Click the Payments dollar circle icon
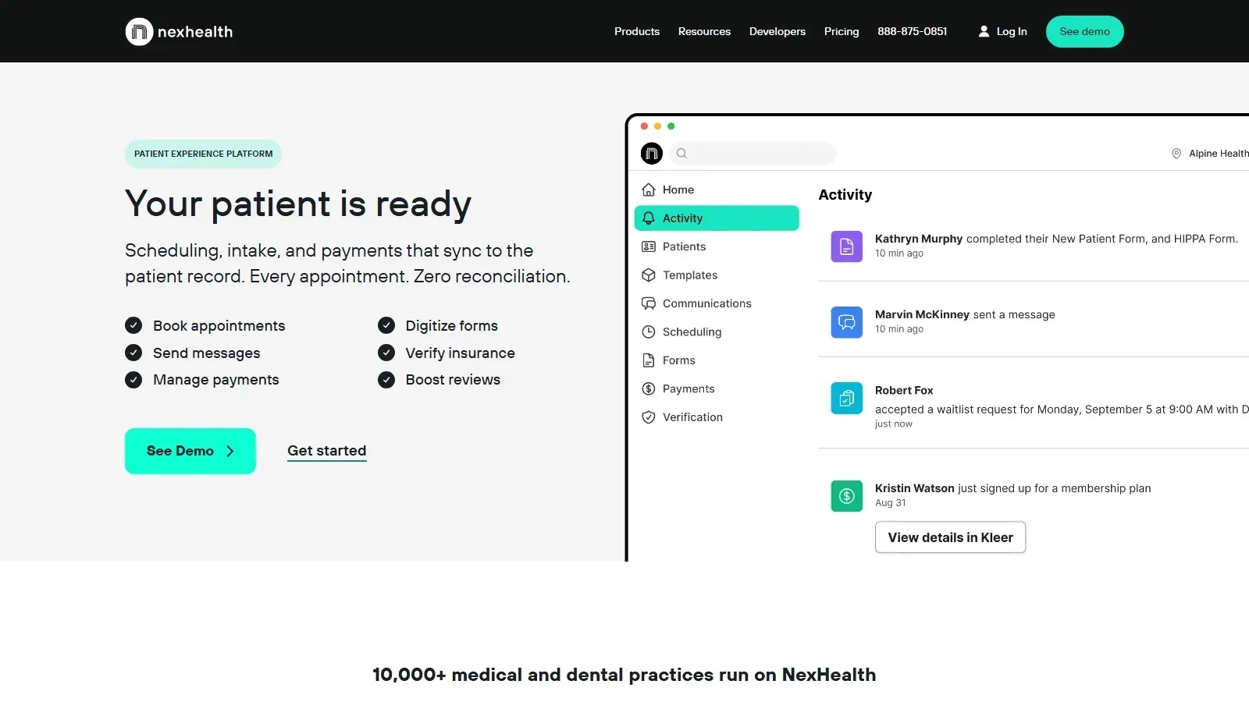The height and width of the screenshot is (702, 1249). point(649,388)
